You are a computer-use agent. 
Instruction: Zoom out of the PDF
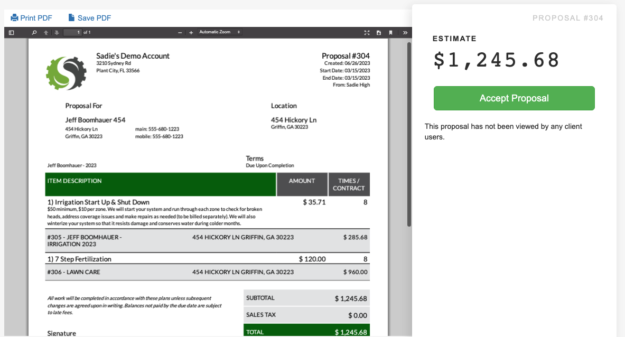180,32
